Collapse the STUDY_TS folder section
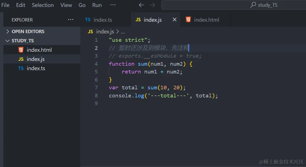This screenshot has width=306, height=167. pyautogui.click(x=42, y=40)
